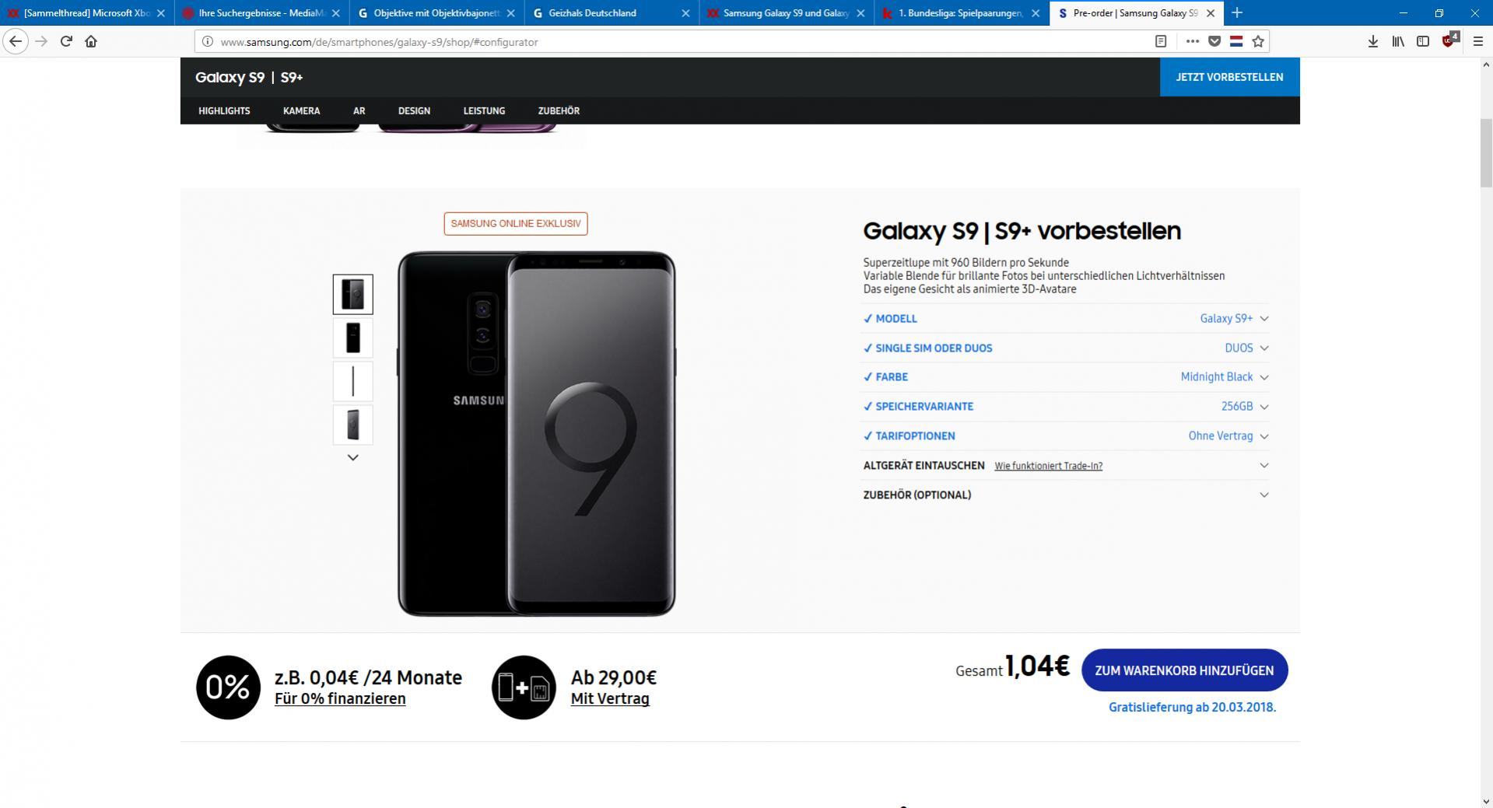The width and height of the screenshot is (1493, 808).
Task: Click the Galaxy S9 | S9+ header title
Action: pyautogui.click(x=249, y=77)
